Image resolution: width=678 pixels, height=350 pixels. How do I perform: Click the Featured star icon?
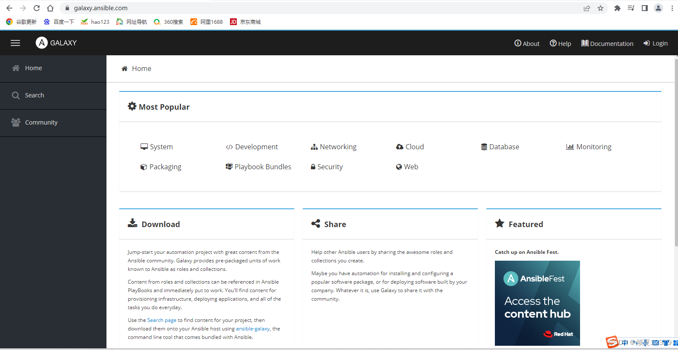[x=500, y=223]
